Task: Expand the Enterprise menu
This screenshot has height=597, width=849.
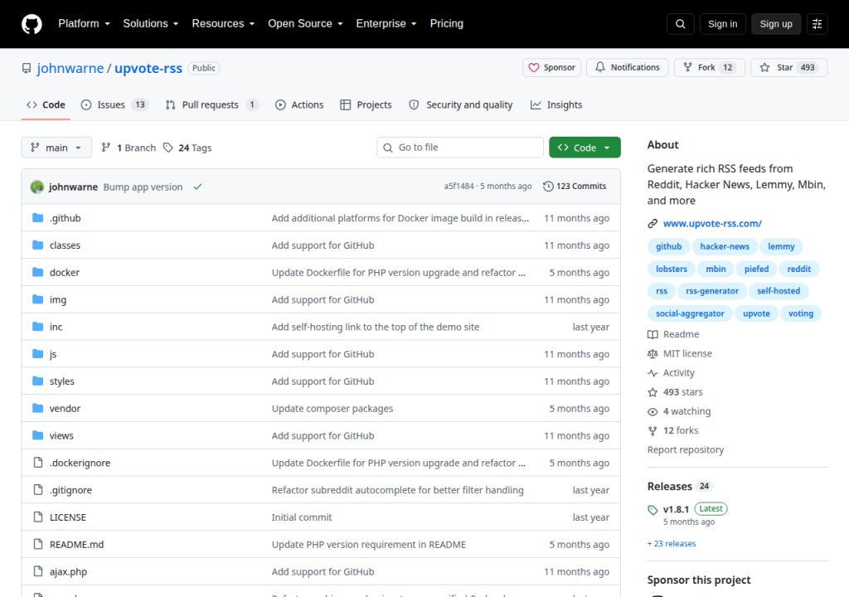Action: point(386,24)
